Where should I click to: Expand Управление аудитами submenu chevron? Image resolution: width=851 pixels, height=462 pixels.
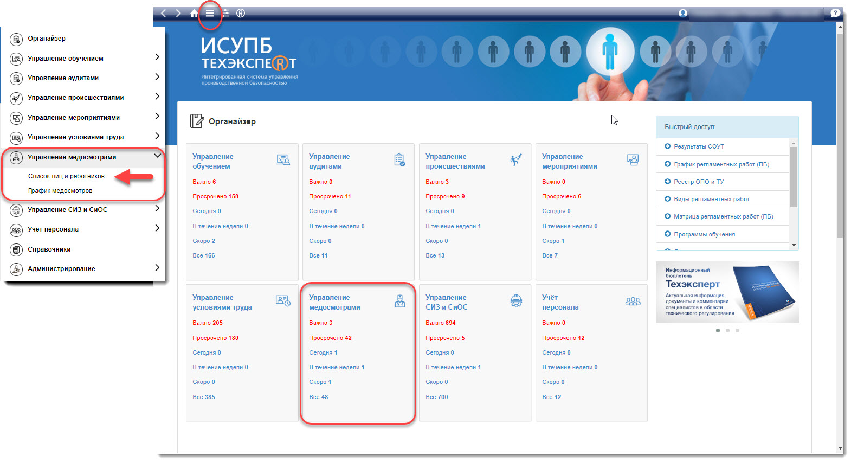click(157, 77)
